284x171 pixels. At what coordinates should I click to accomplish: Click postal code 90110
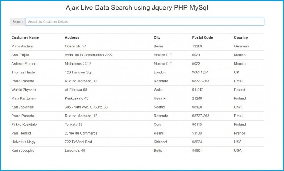[x=197, y=124]
